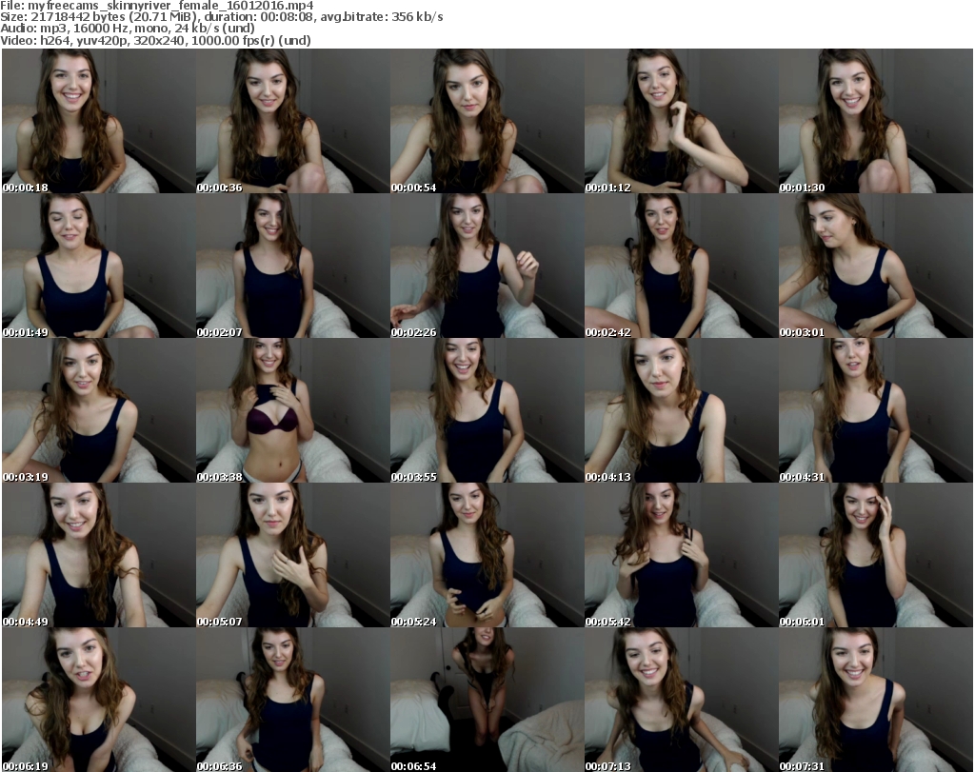Pick the frame stamped 00:06:01
This screenshot has width=975, height=772.
(876, 555)
